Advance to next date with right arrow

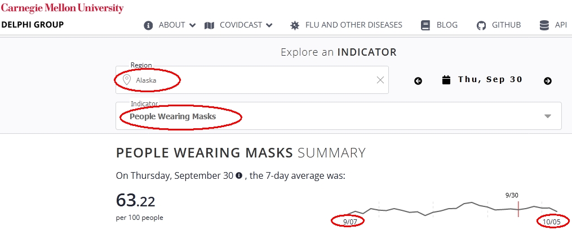(x=548, y=81)
